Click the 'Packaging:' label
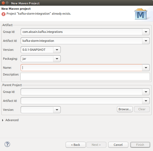 [10, 59]
